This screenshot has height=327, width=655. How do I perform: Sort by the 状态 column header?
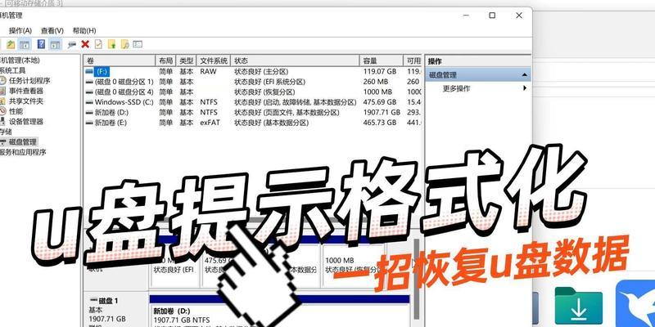coord(295,60)
